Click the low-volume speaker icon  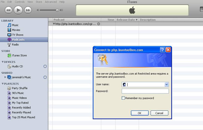click(x=38, y=10)
